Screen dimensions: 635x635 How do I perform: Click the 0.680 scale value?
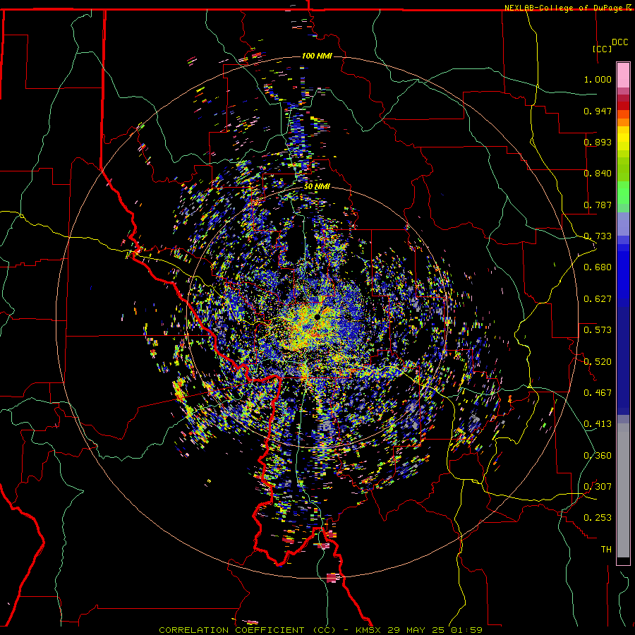point(598,267)
